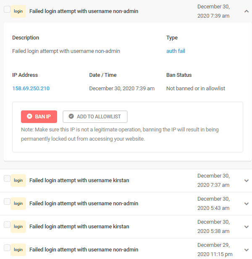Click the December 29 non-admin row title
This screenshot has width=252, height=259.
(84, 250)
